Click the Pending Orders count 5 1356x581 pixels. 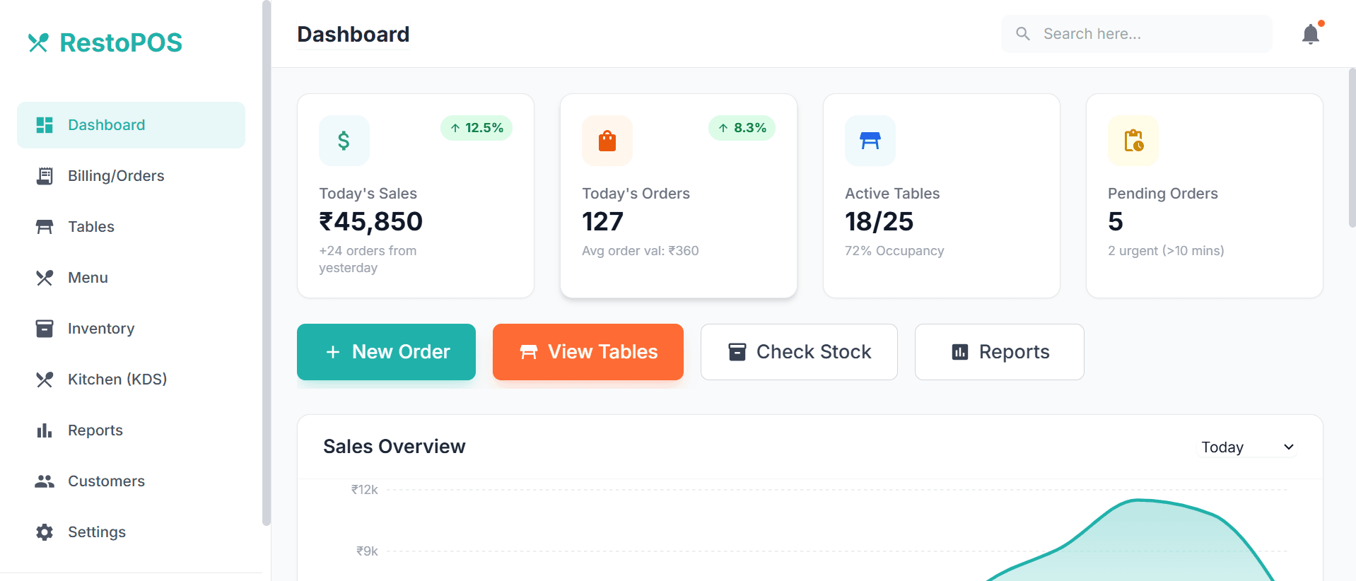(1116, 222)
